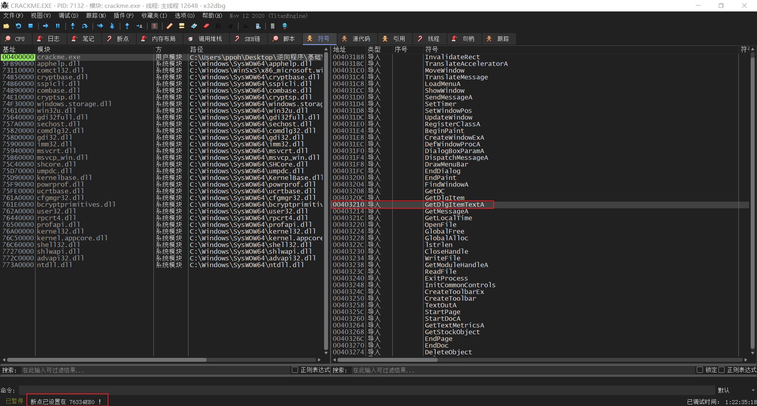Enable regex for the module search
This screenshot has height=406, width=757.
(295, 370)
